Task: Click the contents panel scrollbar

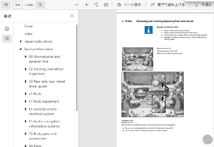Action: point(77,68)
